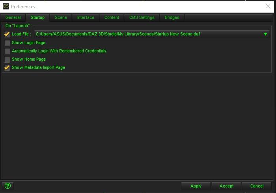The image size is (276, 193).
Task: Open the Scene tab
Action: pyautogui.click(x=61, y=18)
